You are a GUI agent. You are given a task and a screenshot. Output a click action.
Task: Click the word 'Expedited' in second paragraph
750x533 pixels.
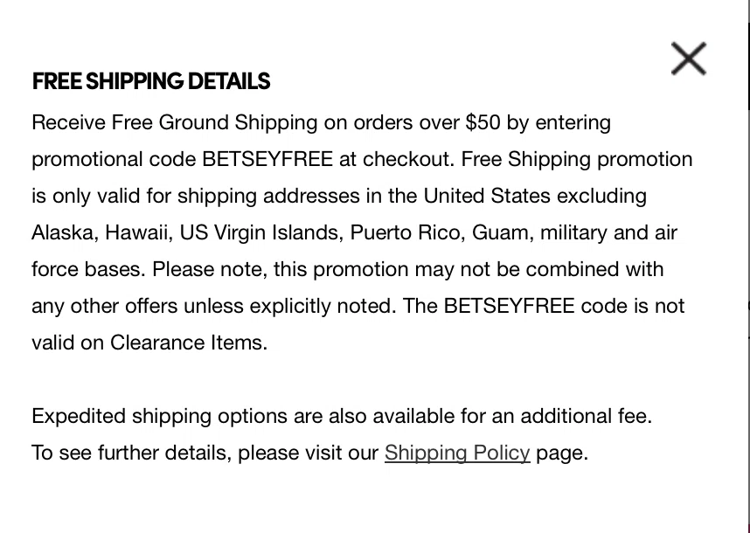[x=79, y=417]
